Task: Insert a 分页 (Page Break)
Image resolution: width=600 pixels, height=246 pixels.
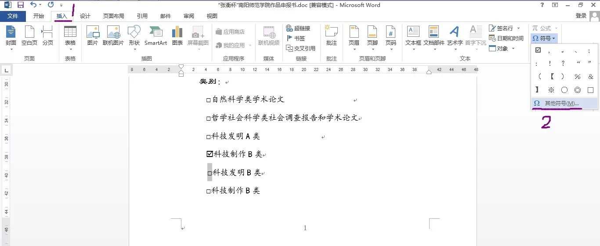Action: pos(47,36)
